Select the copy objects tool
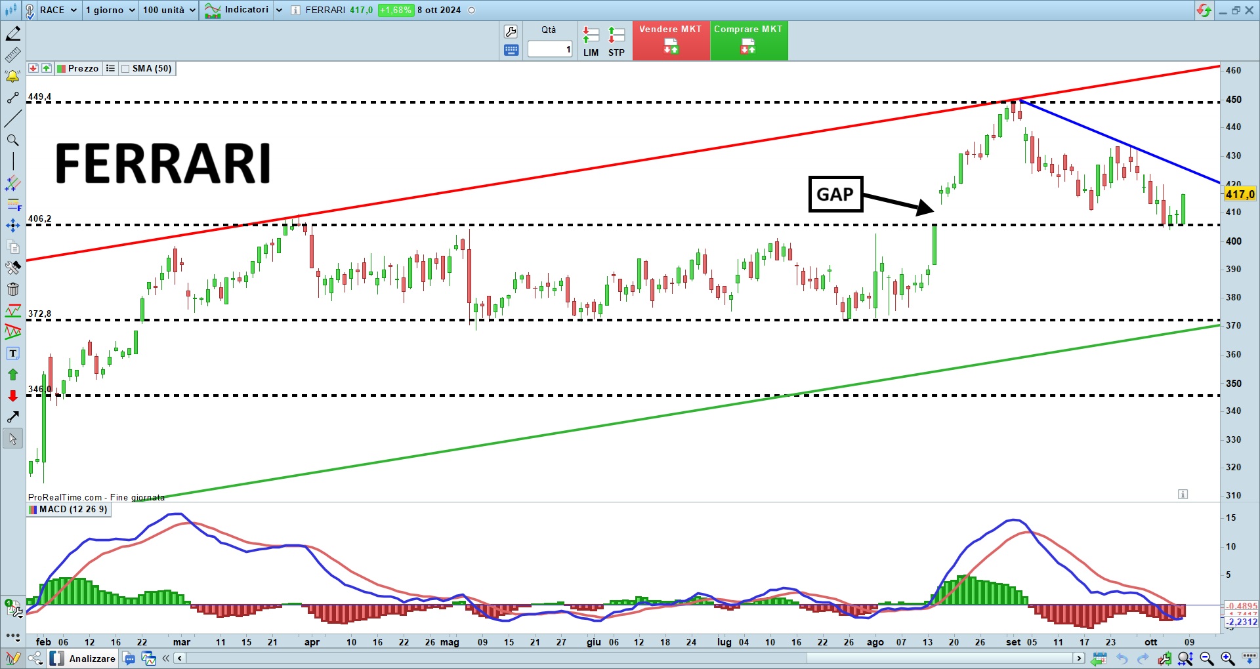1260x669 pixels. [x=13, y=247]
